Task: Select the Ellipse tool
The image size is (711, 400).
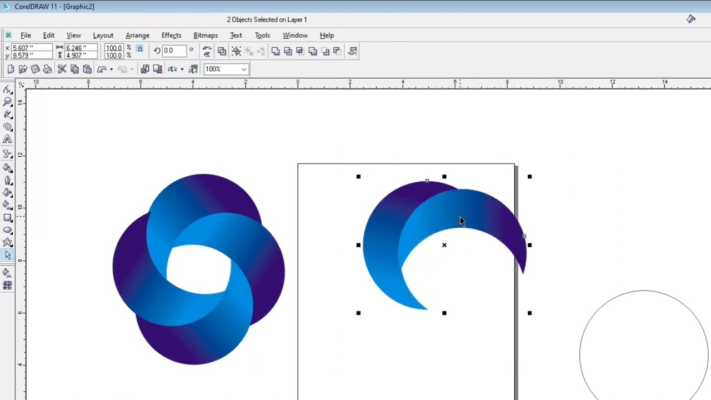Action: point(8,230)
